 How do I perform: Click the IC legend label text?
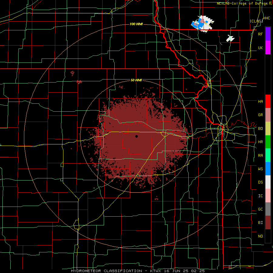[260, 196]
